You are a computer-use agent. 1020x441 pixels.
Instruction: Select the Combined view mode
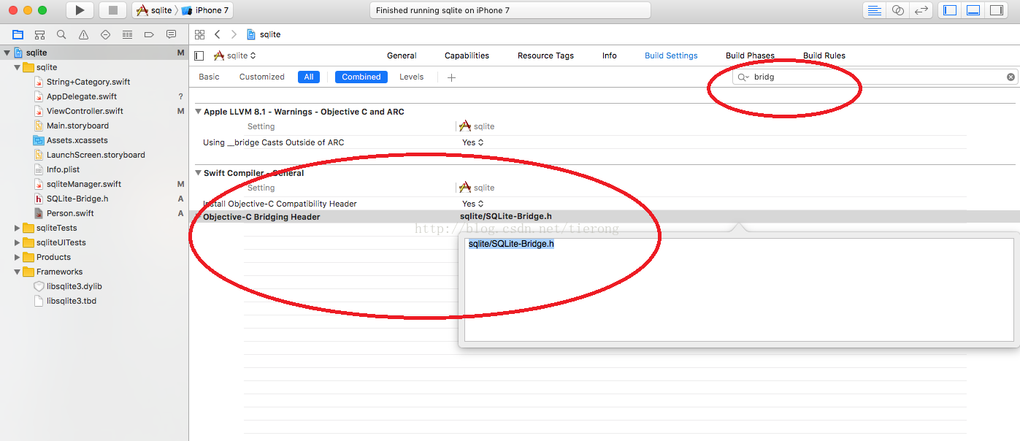tap(361, 77)
